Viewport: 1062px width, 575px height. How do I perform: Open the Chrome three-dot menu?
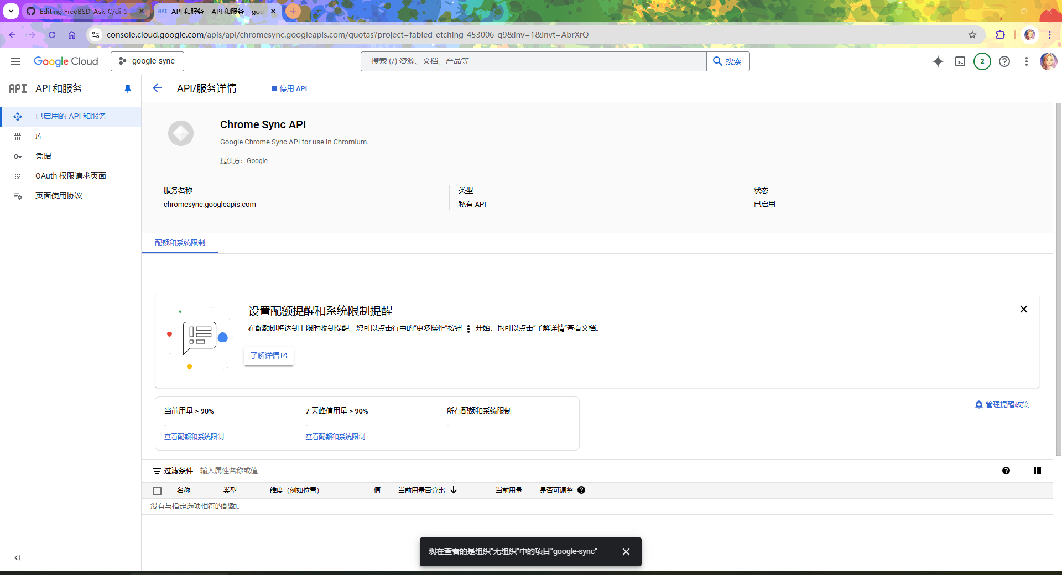[1050, 35]
